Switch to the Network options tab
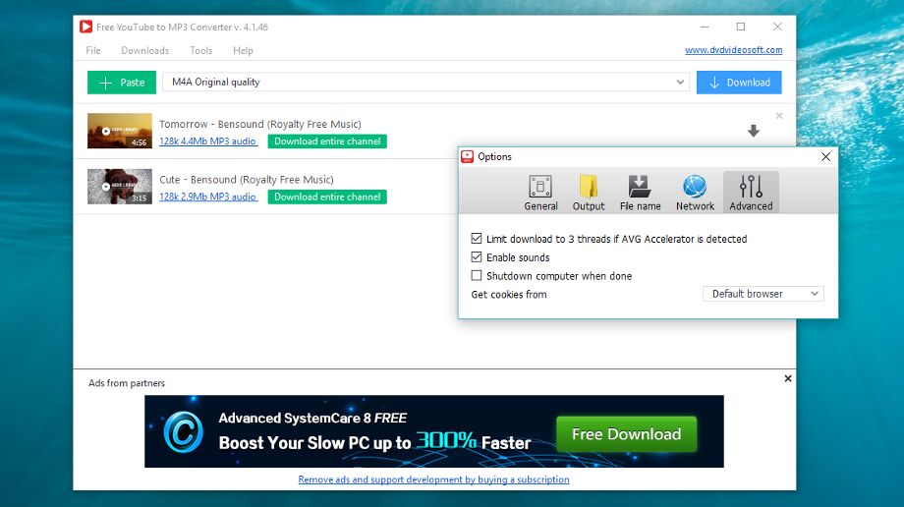Viewport: 904px width, 507px height. click(695, 193)
